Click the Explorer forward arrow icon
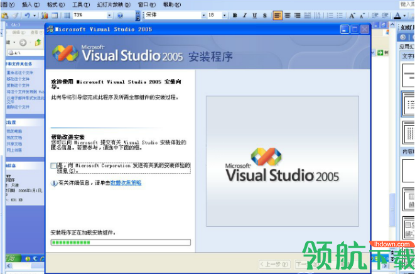 [x=23, y=42]
